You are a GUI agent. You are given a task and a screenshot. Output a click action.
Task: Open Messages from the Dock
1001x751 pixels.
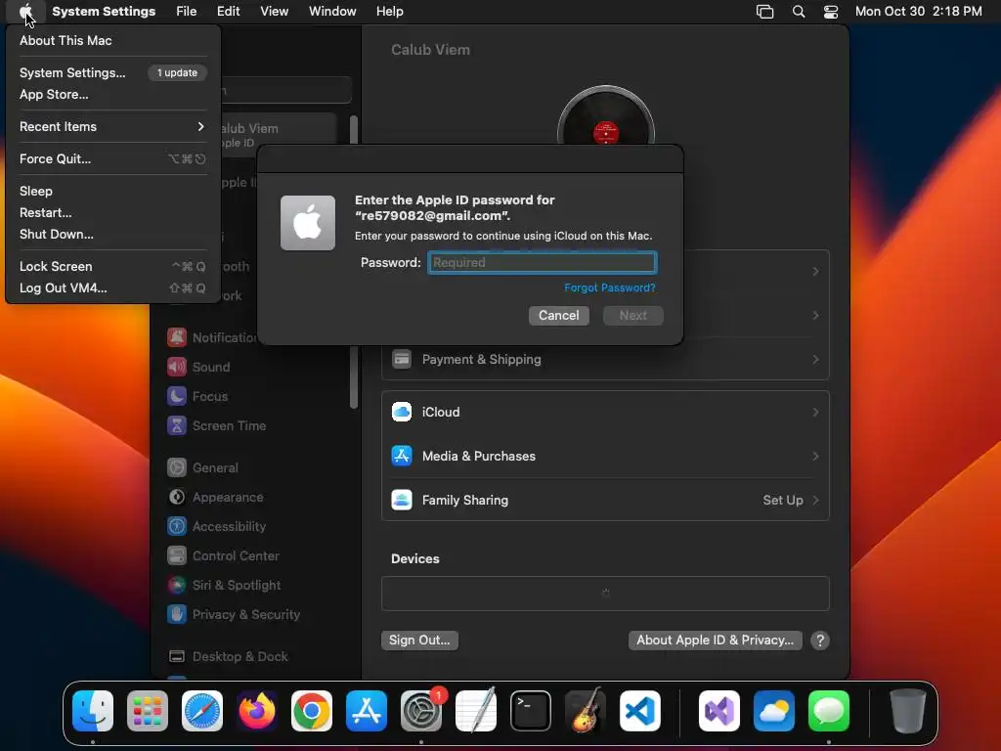pyautogui.click(x=829, y=711)
